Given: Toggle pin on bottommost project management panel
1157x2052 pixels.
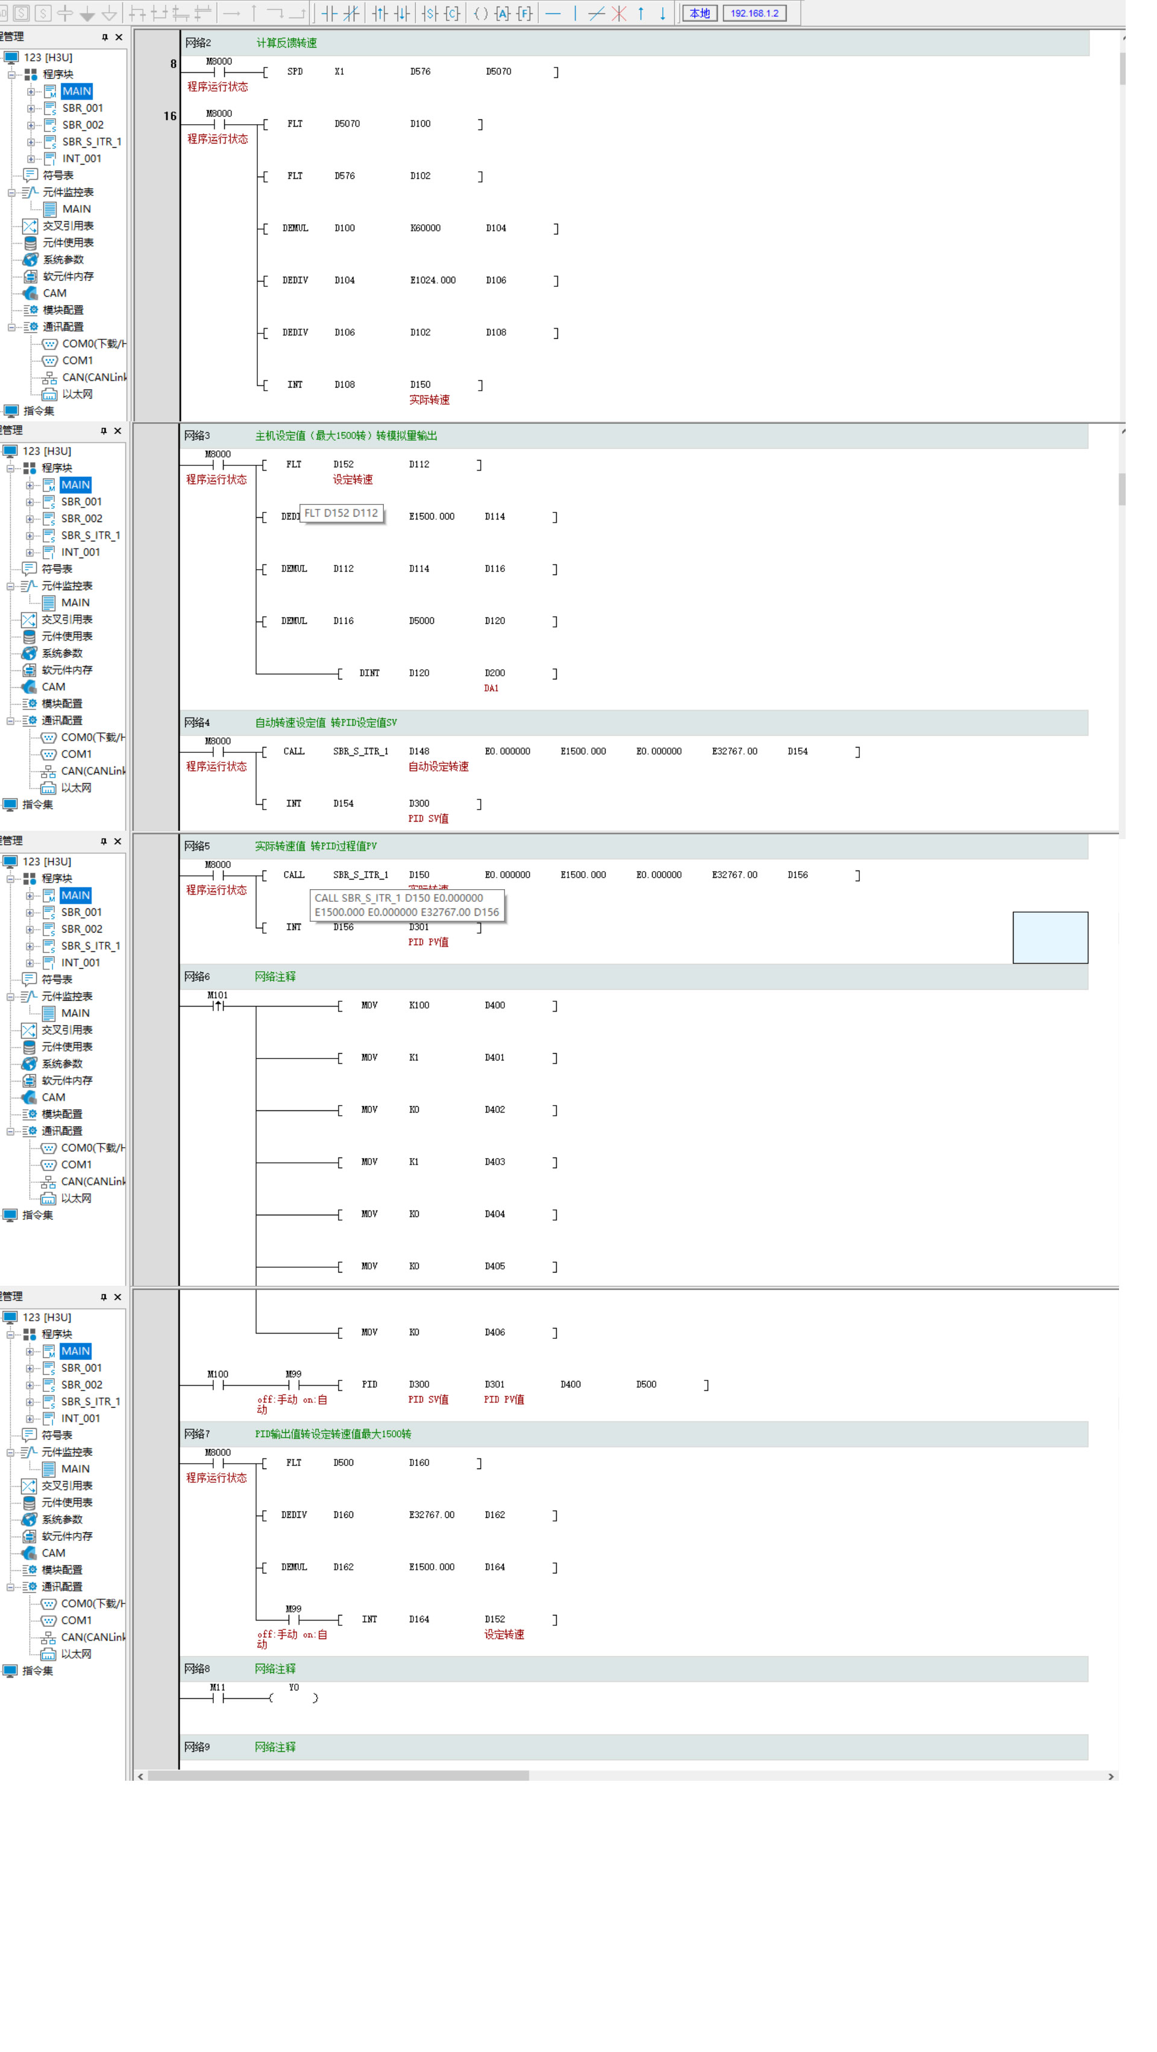Looking at the screenshot, I should click(x=104, y=1297).
